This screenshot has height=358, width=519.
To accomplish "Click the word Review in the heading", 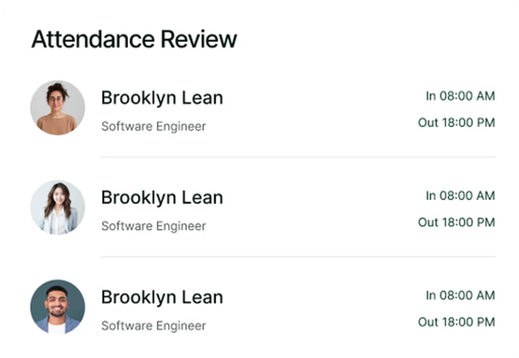I will click(x=199, y=39).
